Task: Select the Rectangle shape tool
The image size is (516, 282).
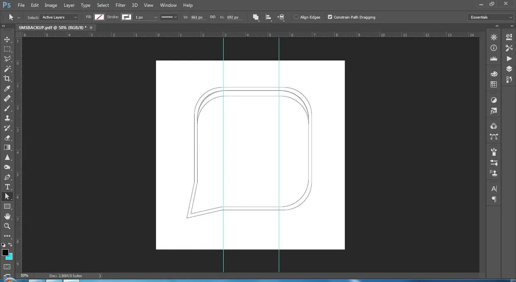Action: click(x=7, y=206)
